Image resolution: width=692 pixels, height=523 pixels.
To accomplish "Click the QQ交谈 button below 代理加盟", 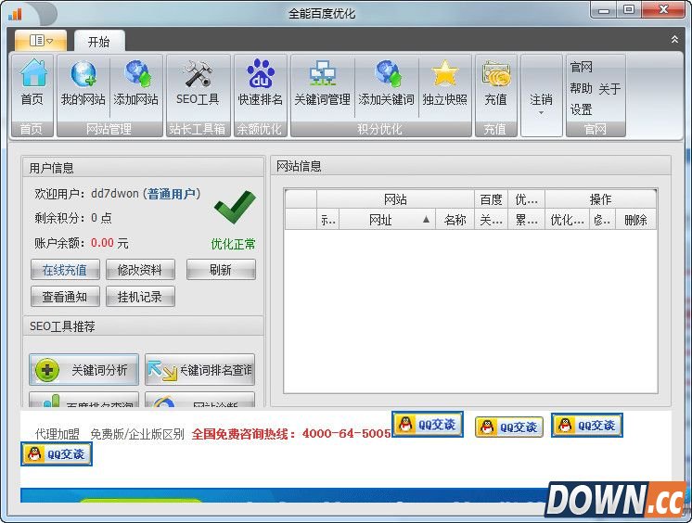I will [x=57, y=453].
